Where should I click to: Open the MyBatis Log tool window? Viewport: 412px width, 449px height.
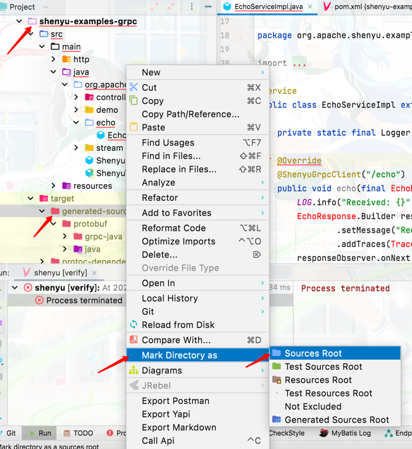click(346, 433)
